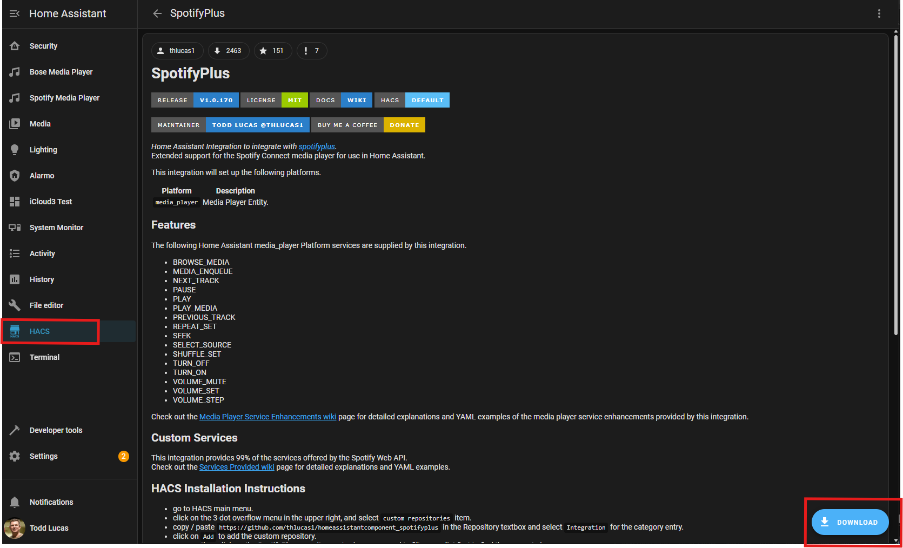The image size is (903, 548).
Task: Click the System Monitor sidebar label
Action: tap(56, 228)
